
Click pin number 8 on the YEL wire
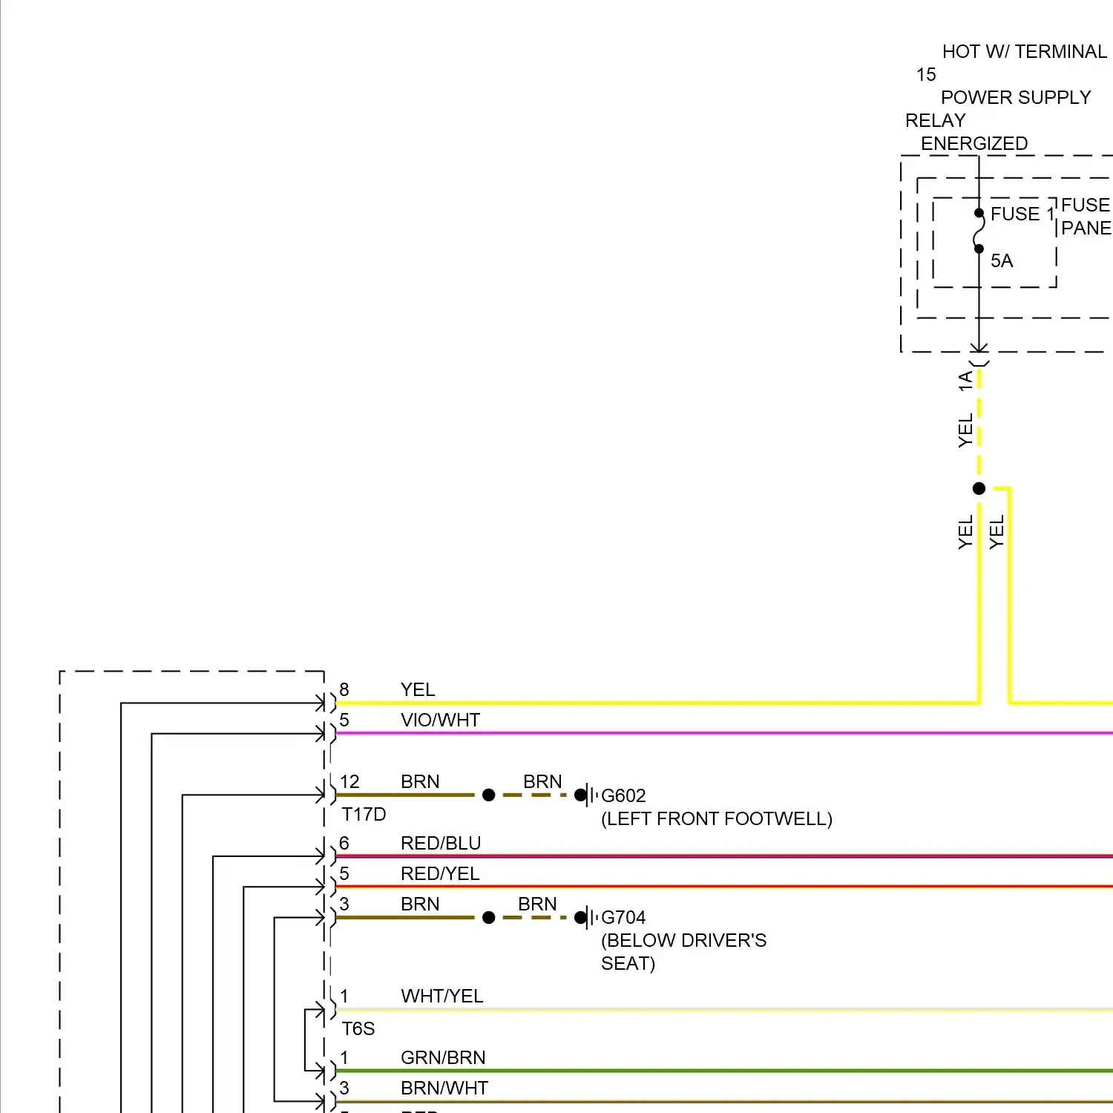point(344,689)
